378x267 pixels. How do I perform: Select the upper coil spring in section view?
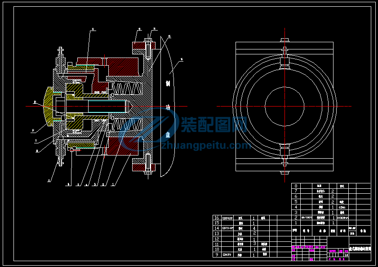pos(127,89)
